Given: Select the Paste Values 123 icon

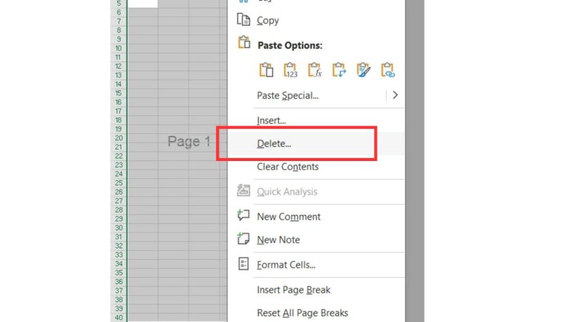Looking at the screenshot, I should click(x=290, y=69).
